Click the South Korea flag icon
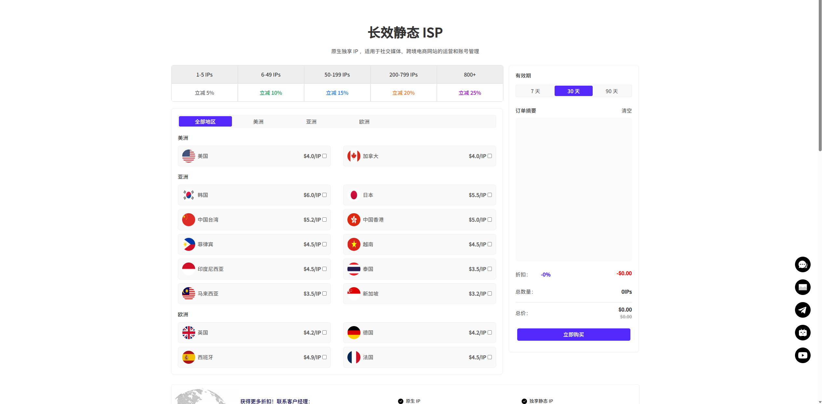Screen dimensions: 822x404 coord(188,195)
